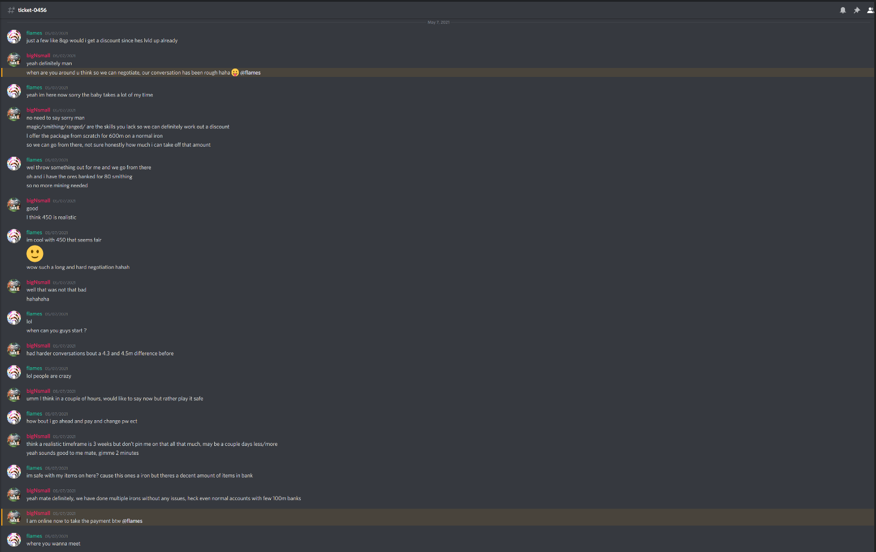Viewport: 876px width, 552px height.
Task: Click timestamp next to flames on first message
Action: tap(56, 33)
